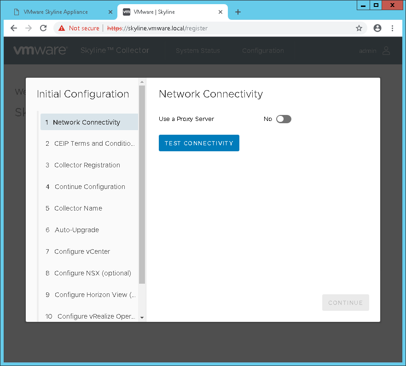Screen dimensions: 406x366
Task: Open the Chrome three-dot menu
Action: coord(392,28)
